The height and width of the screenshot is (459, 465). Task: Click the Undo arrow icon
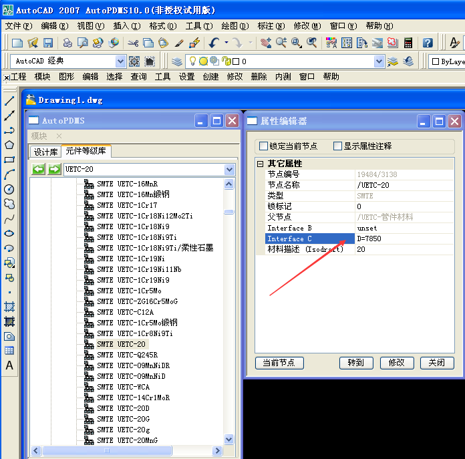tap(214, 43)
